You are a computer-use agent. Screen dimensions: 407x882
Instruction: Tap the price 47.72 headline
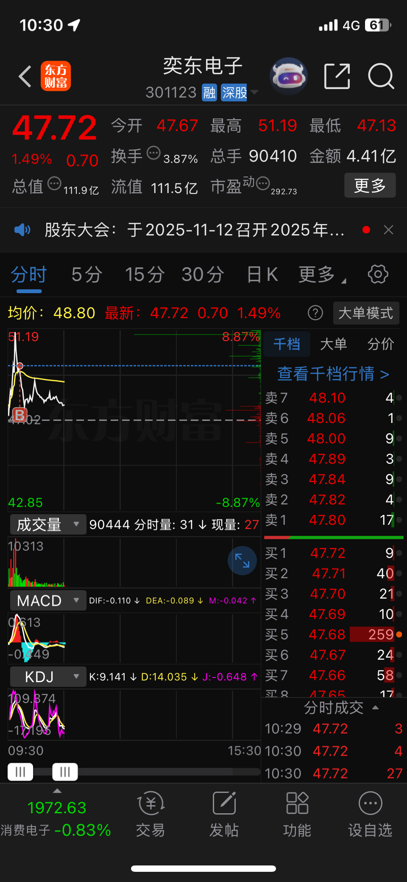54,128
